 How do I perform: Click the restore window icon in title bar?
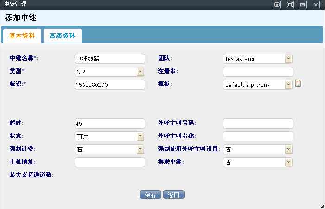(303, 5)
